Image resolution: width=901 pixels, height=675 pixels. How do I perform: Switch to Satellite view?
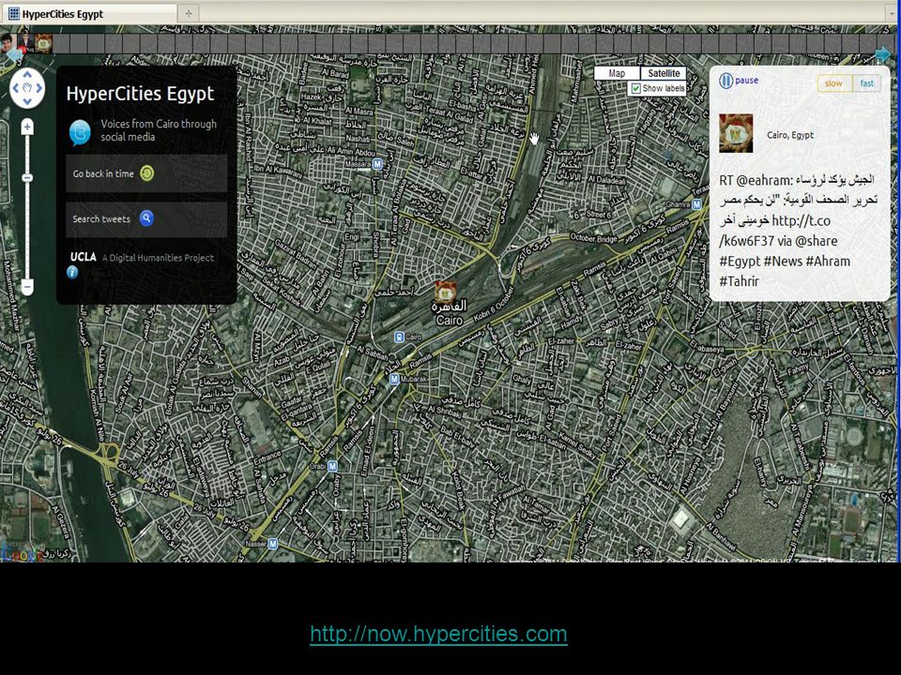[664, 73]
